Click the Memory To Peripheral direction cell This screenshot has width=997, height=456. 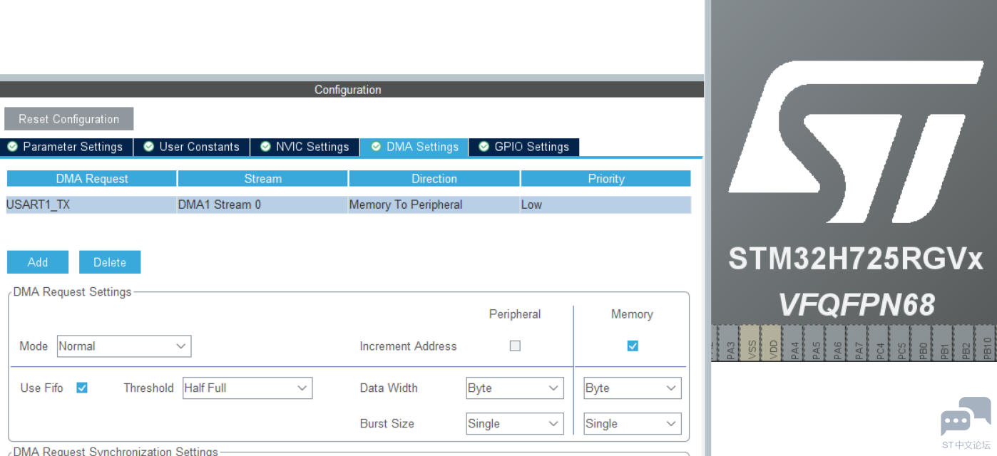coord(434,204)
